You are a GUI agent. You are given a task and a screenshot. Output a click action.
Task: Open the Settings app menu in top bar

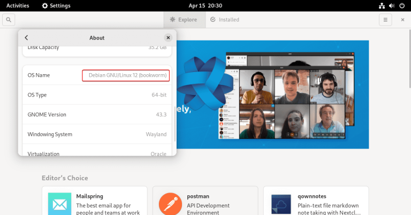(56, 5)
